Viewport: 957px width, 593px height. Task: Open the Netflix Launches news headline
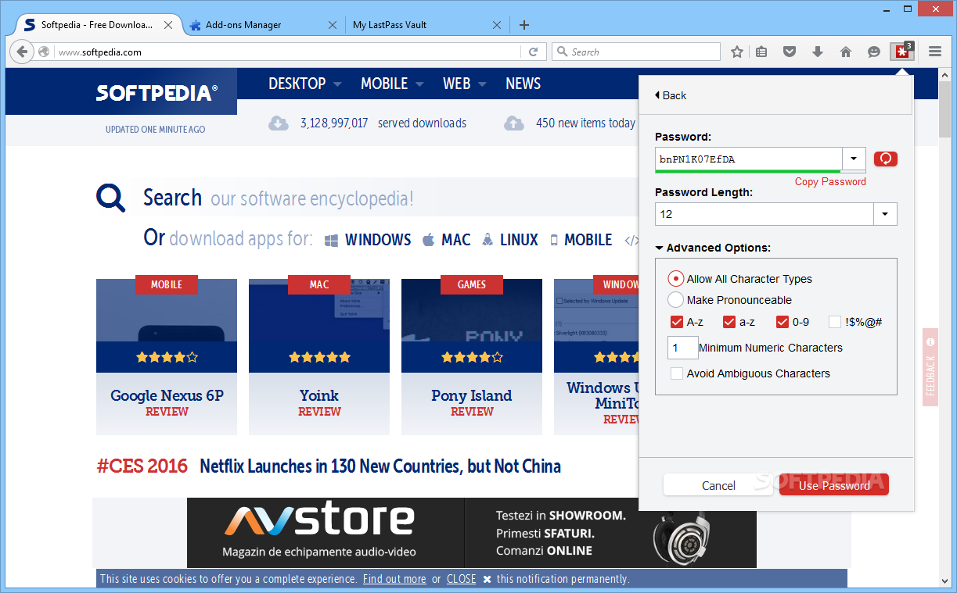tap(380, 466)
